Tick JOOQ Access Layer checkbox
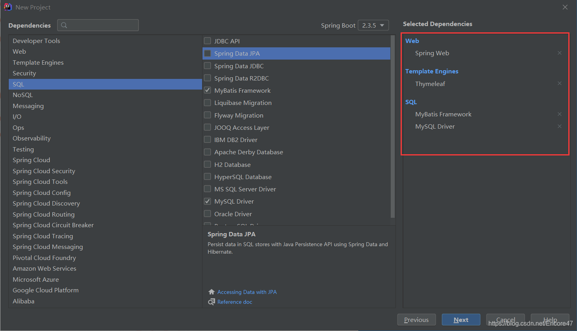Image resolution: width=577 pixels, height=331 pixels. click(207, 127)
